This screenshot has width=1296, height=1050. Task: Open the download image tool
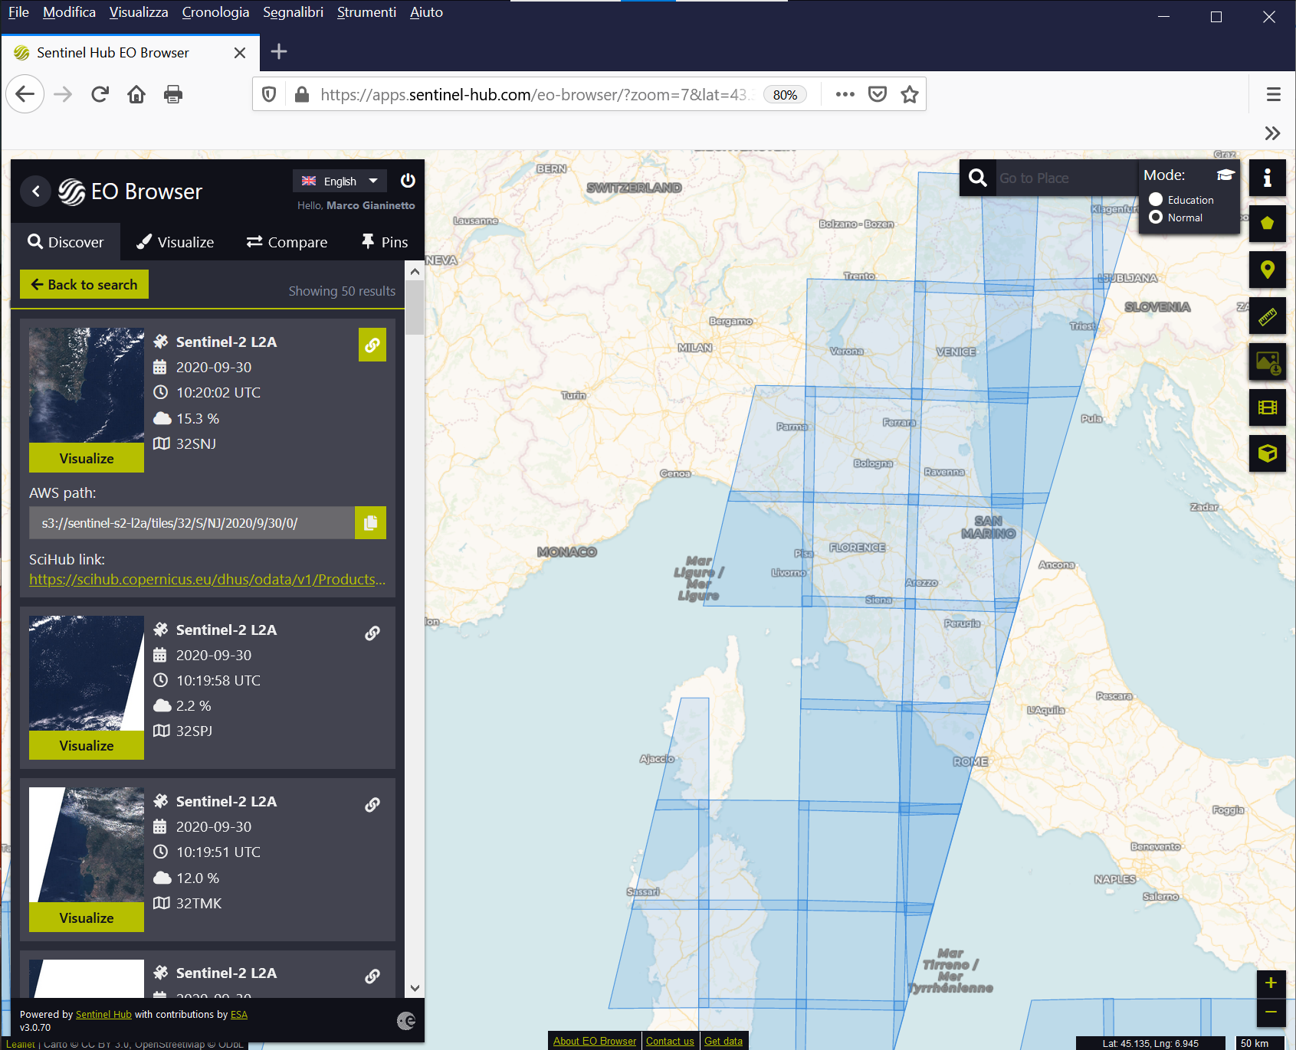click(1268, 361)
